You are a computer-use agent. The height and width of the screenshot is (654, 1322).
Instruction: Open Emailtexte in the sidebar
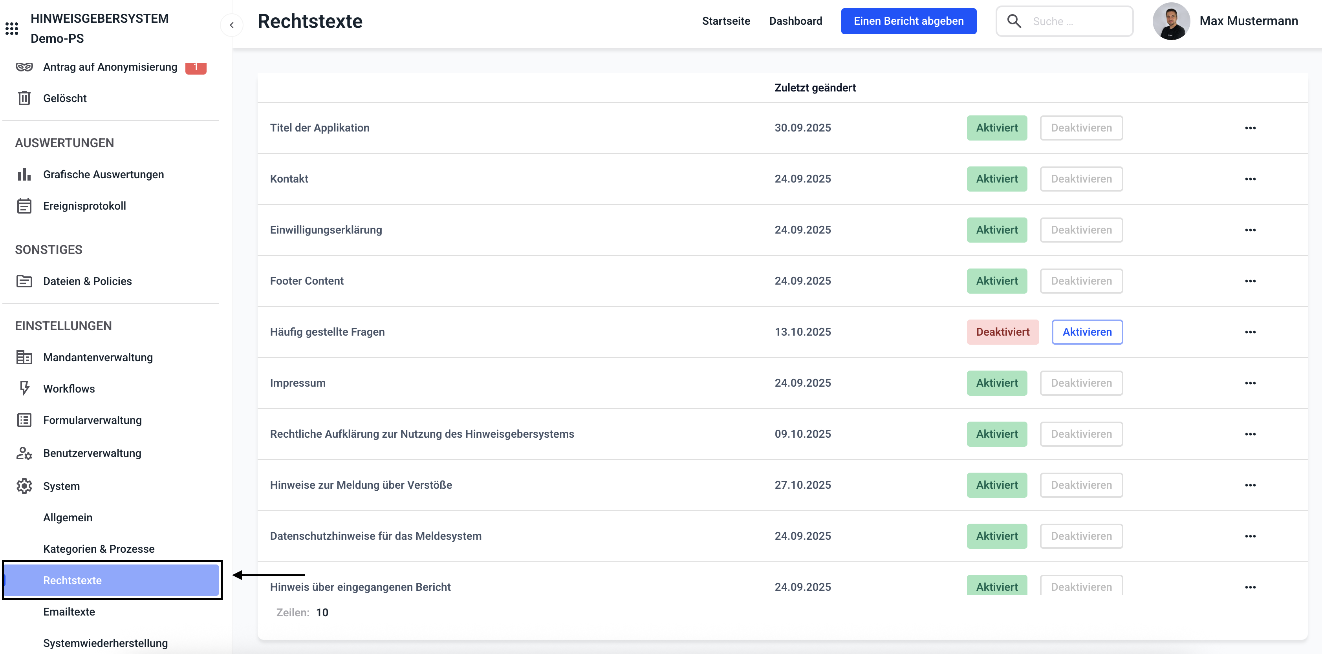coord(69,612)
